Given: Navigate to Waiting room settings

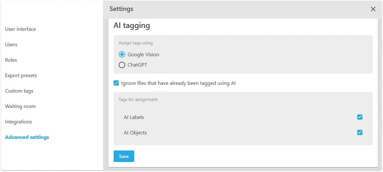Looking at the screenshot, I should pyautogui.click(x=20, y=106).
